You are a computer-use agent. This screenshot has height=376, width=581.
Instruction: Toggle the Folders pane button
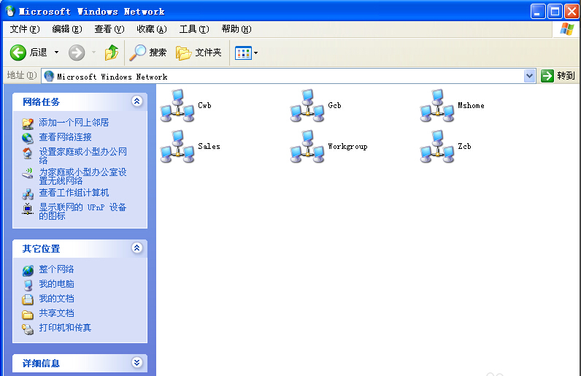coord(199,53)
